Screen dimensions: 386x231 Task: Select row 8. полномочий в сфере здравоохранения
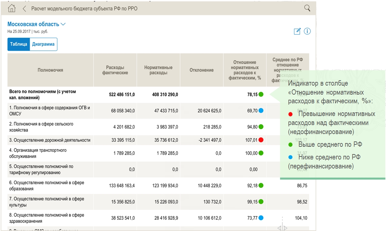point(158,218)
